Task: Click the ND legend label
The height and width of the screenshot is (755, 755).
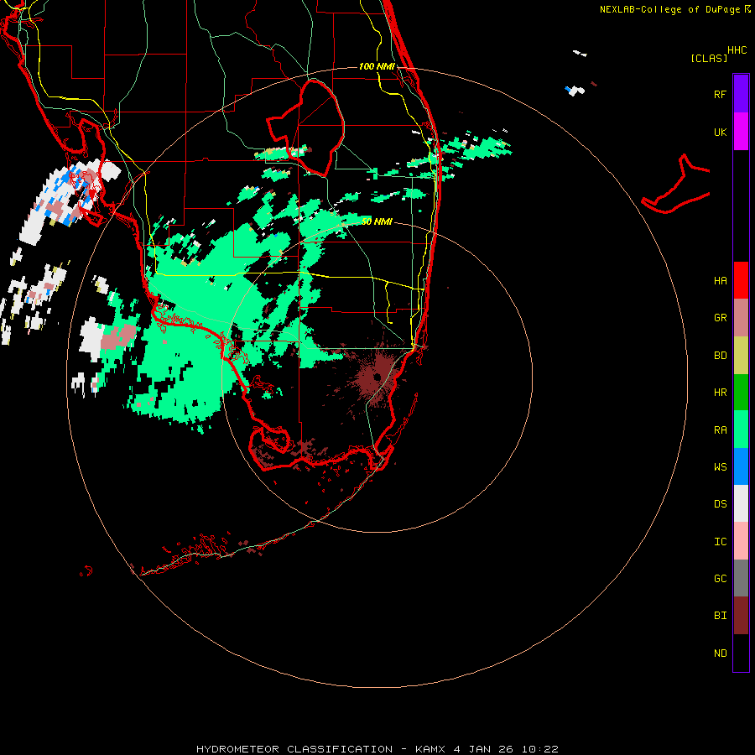Action: pyautogui.click(x=720, y=653)
